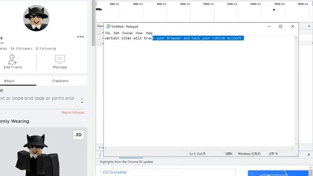Click the sort arrow in the network table header
313x176 pixels.
click(x=309, y=26)
